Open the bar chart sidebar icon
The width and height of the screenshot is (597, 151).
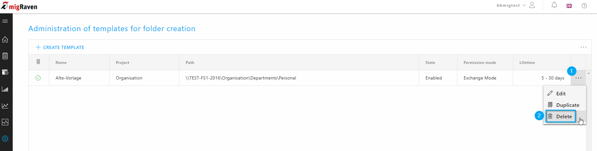(x=5, y=89)
